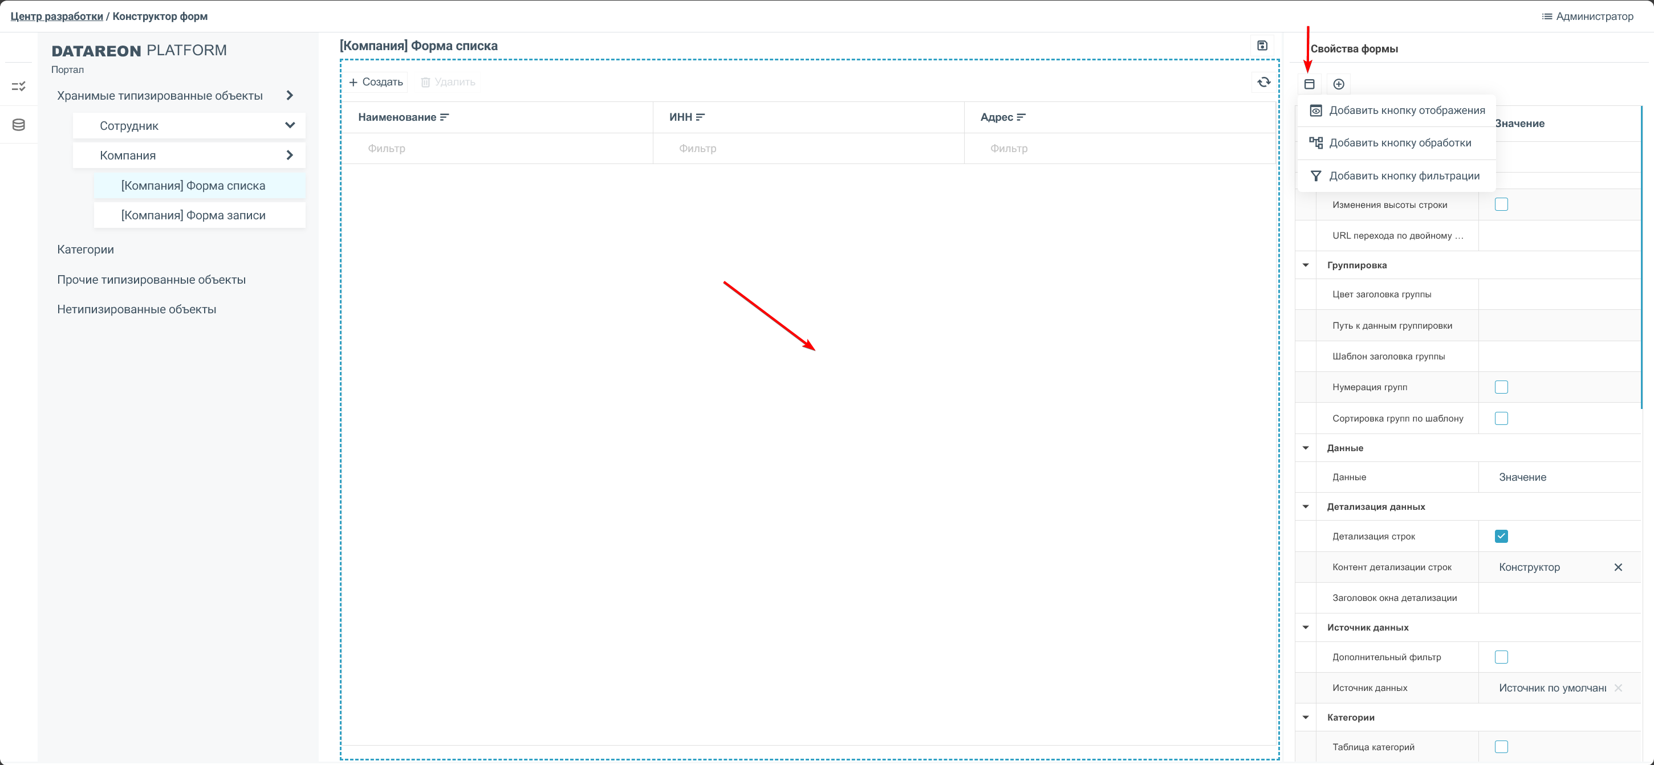
Task: Open the database icon in left sidebar
Action: (19, 124)
